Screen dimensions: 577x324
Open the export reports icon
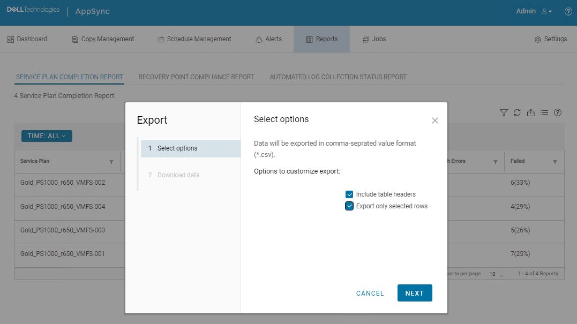pos(531,112)
